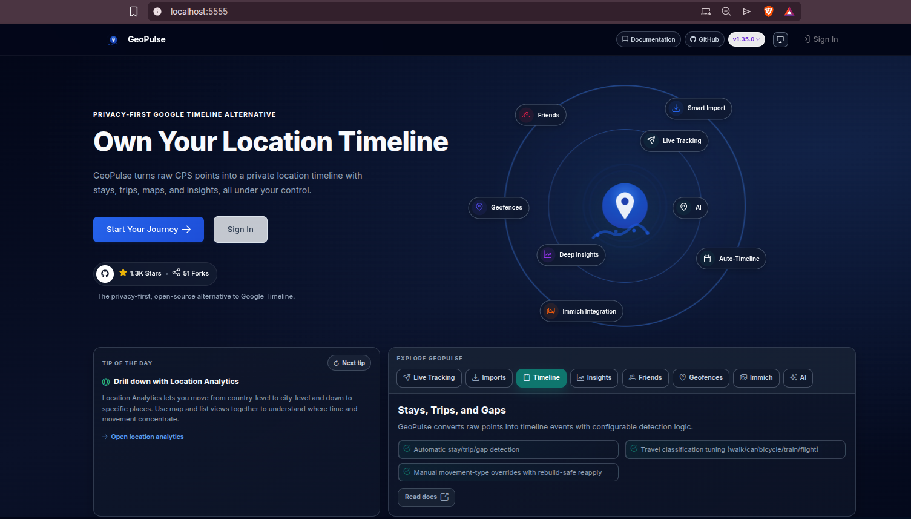Click the Drill down with Location Analytics title
The width and height of the screenshot is (911, 519).
[176, 382]
